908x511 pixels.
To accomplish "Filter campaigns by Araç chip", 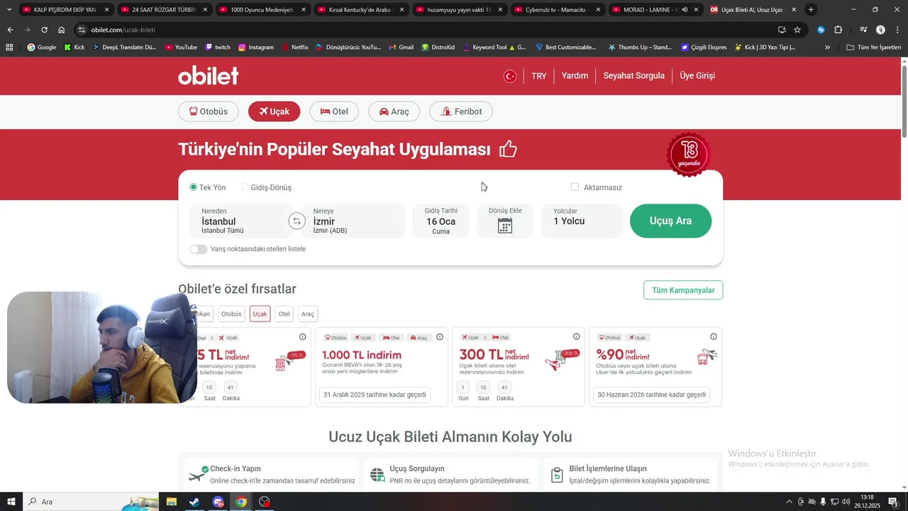I will tap(307, 314).
